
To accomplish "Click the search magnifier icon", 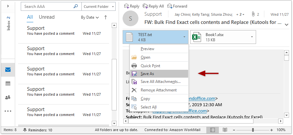I will tap(76, 6).
